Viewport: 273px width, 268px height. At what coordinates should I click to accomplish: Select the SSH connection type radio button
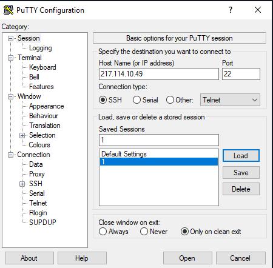coord(103,100)
